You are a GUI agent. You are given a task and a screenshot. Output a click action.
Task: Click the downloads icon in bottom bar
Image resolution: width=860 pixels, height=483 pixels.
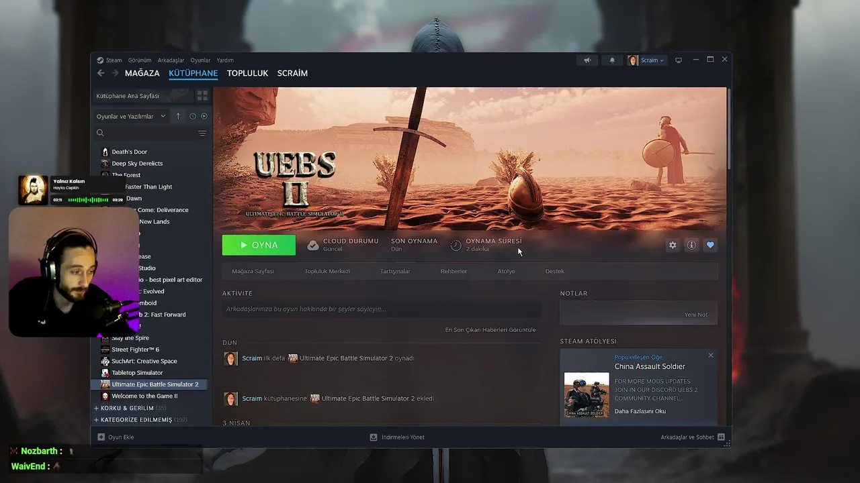pos(374,437)
